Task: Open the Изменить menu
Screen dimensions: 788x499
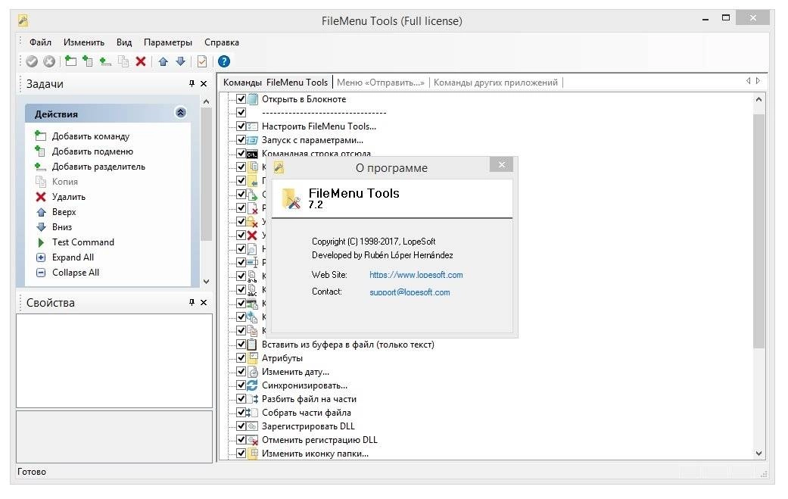Action: (x=84, y=42)
